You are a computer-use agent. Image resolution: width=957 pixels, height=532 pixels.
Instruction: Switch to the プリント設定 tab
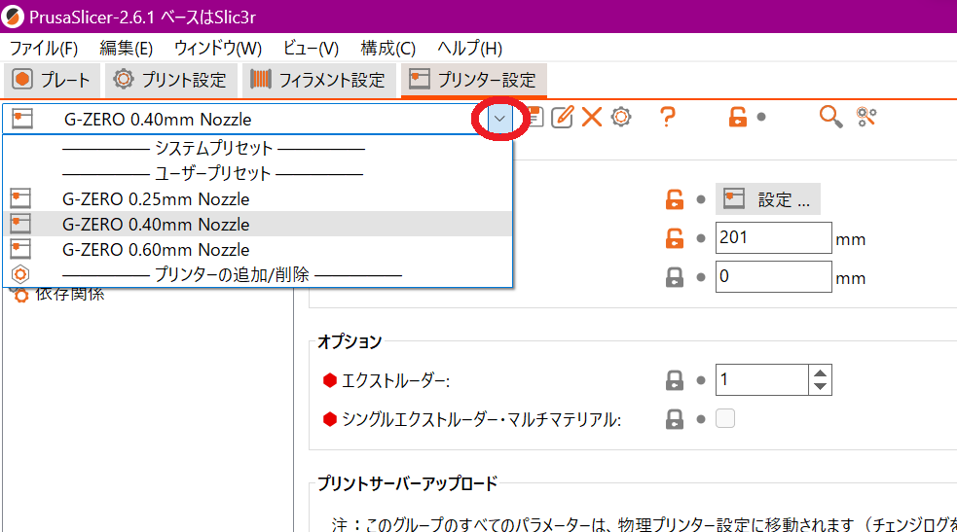[x=171, y=80]
